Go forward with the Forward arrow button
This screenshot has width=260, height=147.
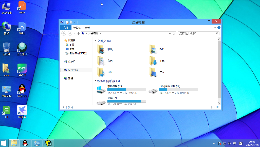coord(70,33)
